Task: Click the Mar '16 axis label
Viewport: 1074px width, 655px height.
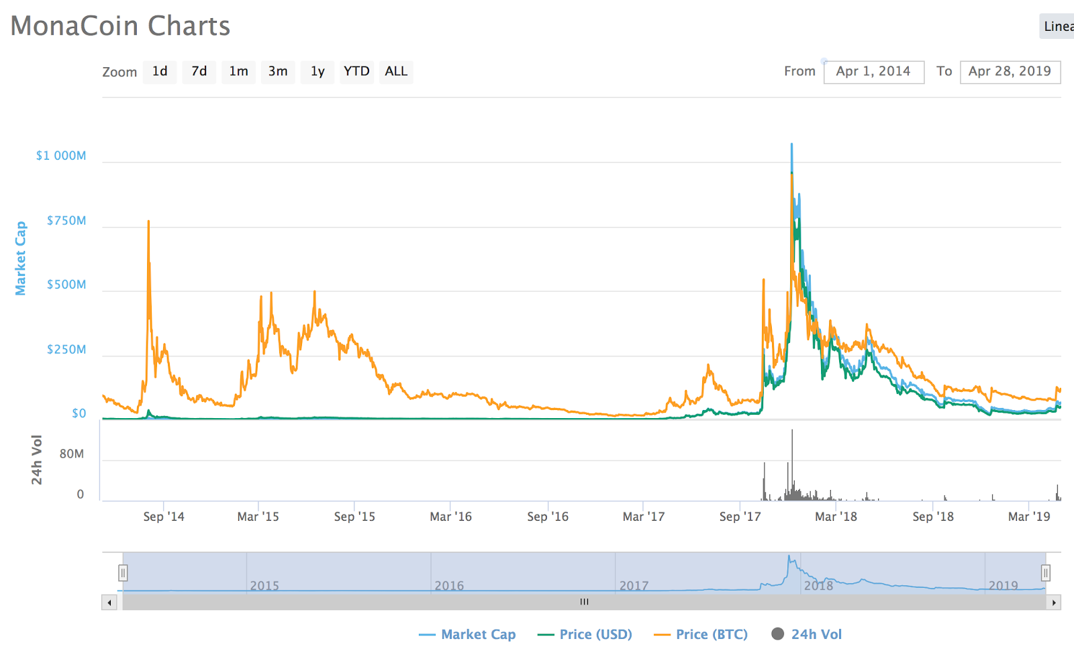Action: point(451,517)
